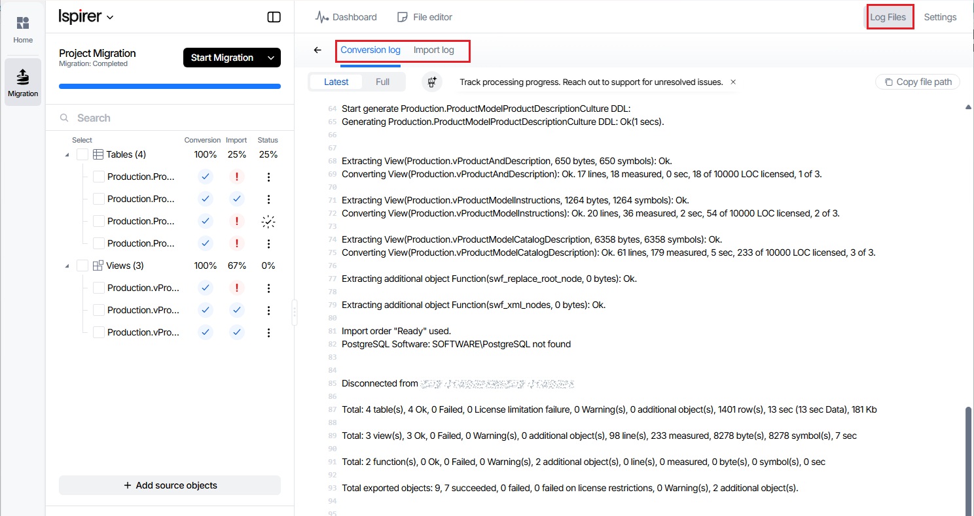Check the Tables (4) checkbox
Screen dimensions: 974x516
pyautogui.click(x=82, y=155)
